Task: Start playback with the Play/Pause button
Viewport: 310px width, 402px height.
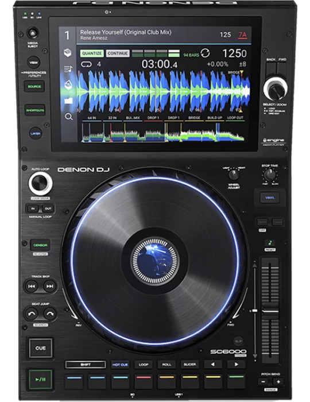Action: 40,380
